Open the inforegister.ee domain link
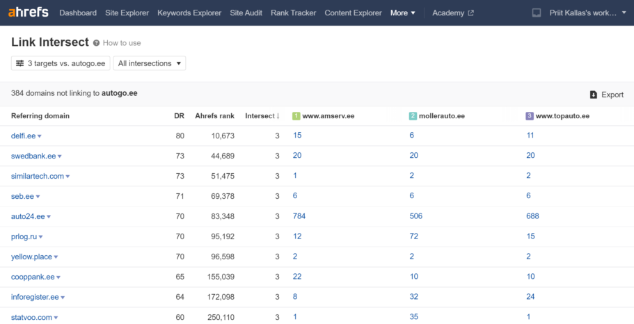This screenshot has height=324, width=634. pyautogui.click(x=35, y=297)
